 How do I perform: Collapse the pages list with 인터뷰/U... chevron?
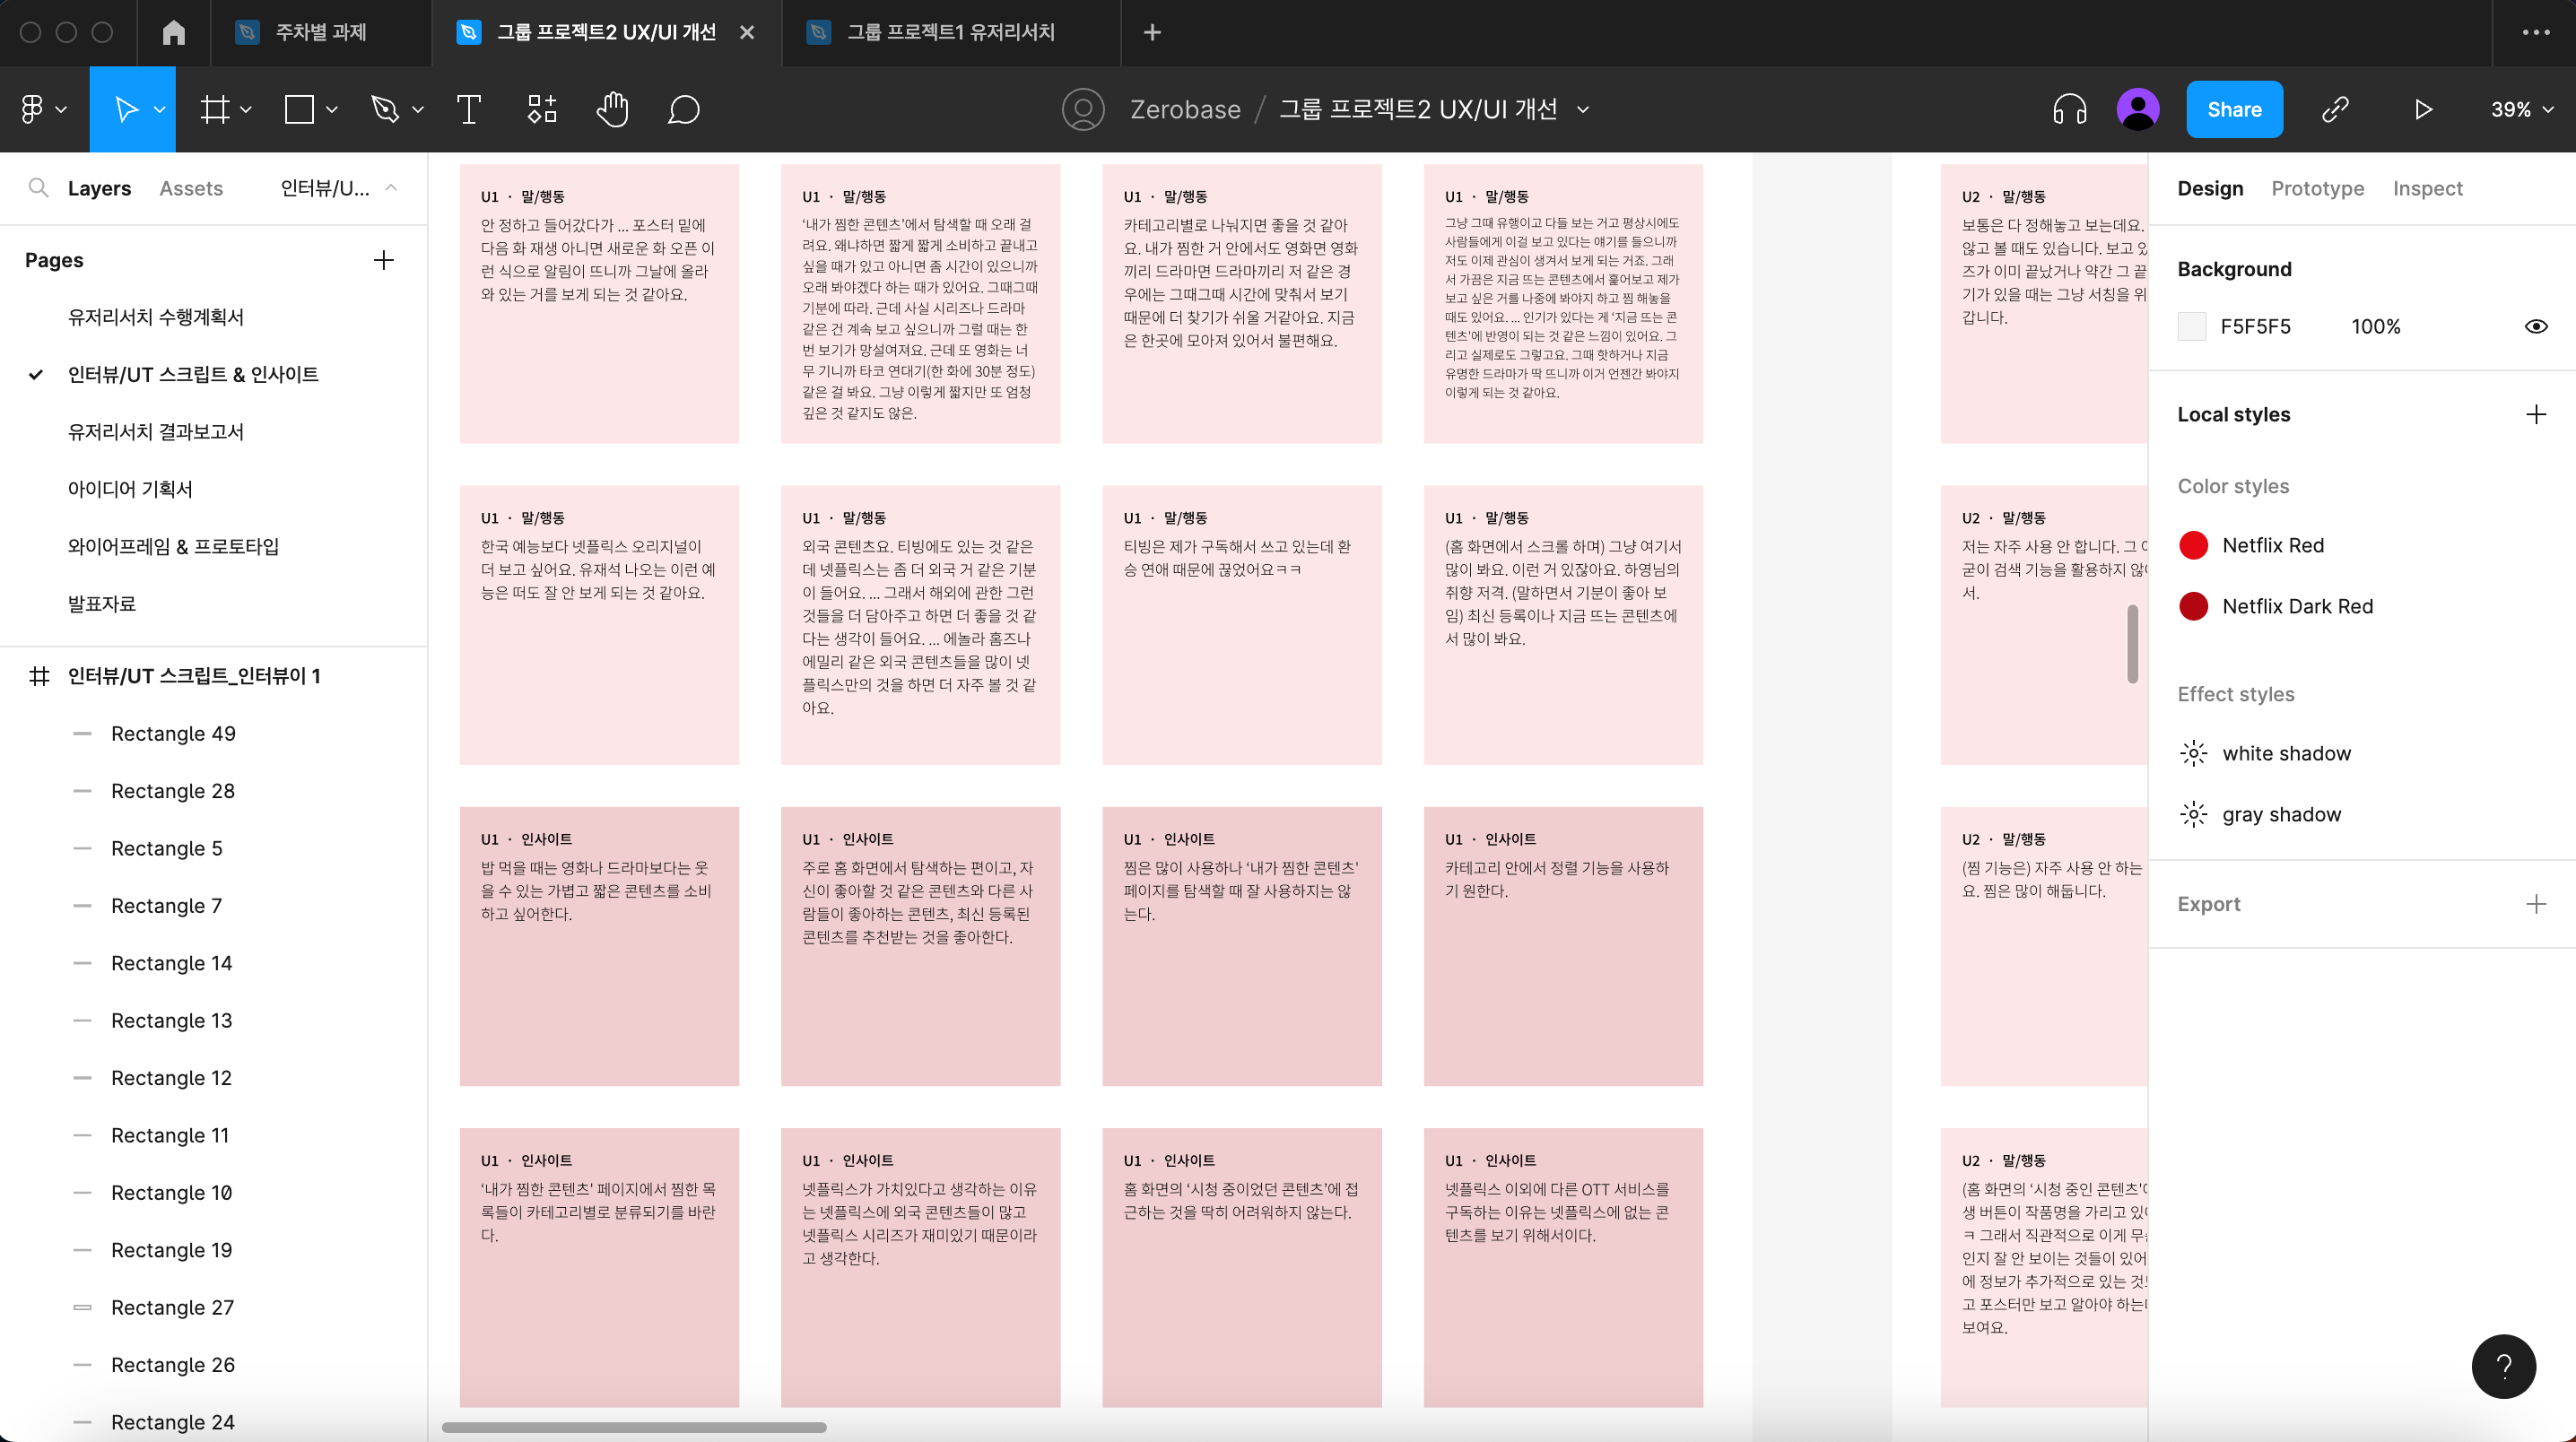pos(391,188)
